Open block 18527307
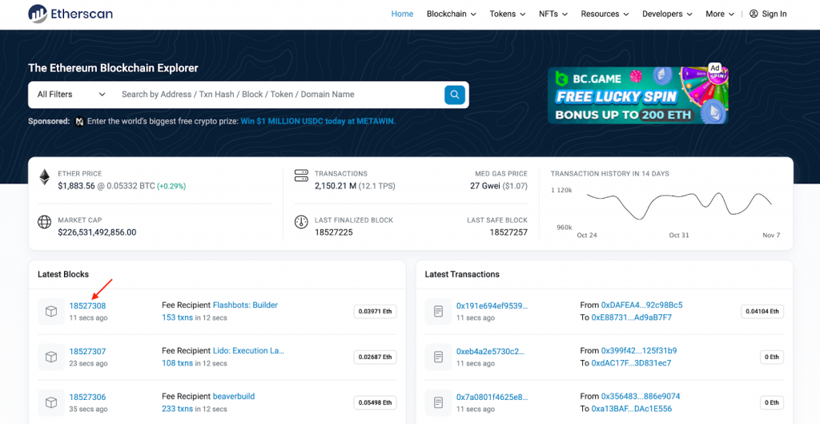Screen dimensions: 820x424 pyautogui.click(x=87, y=351)
